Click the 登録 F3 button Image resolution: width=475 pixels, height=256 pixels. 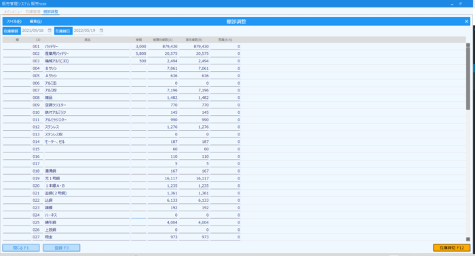[x=62, y=248]
